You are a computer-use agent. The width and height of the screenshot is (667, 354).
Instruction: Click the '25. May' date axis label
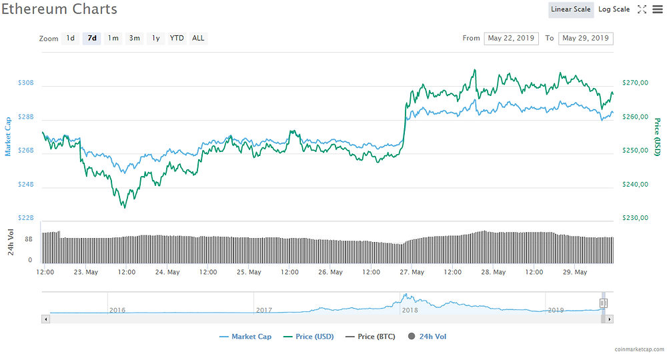pyautogui.click(x=249, y=272)
